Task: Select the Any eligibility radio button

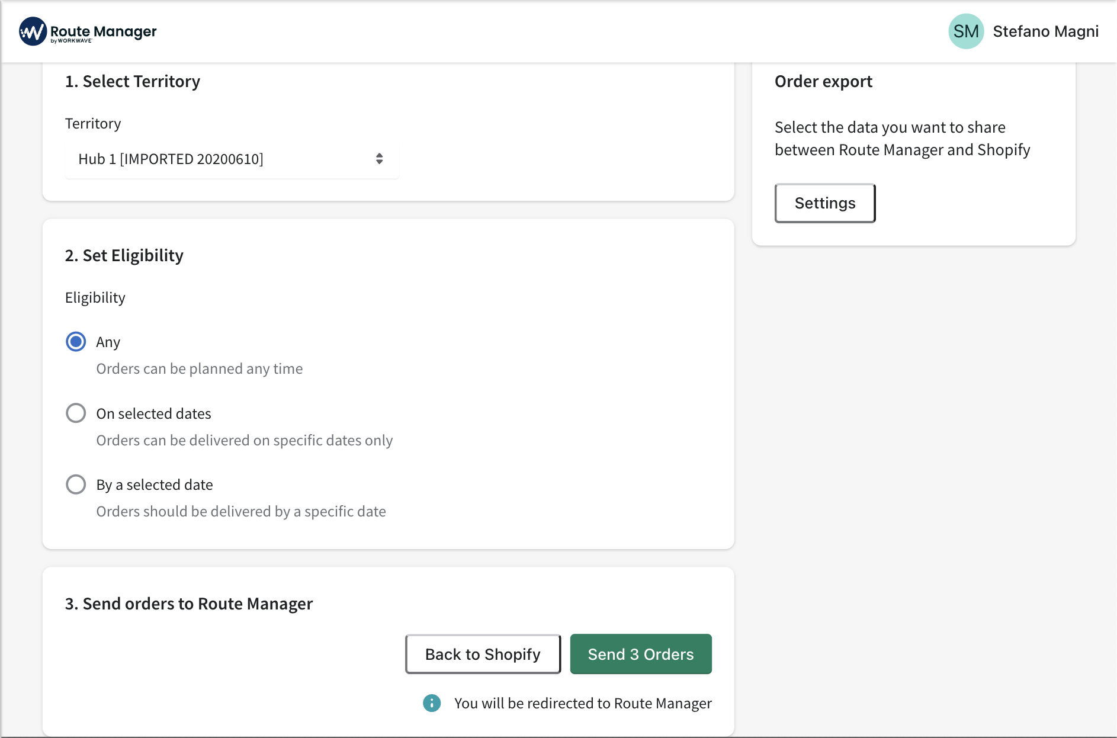Action: coord(76,342)
